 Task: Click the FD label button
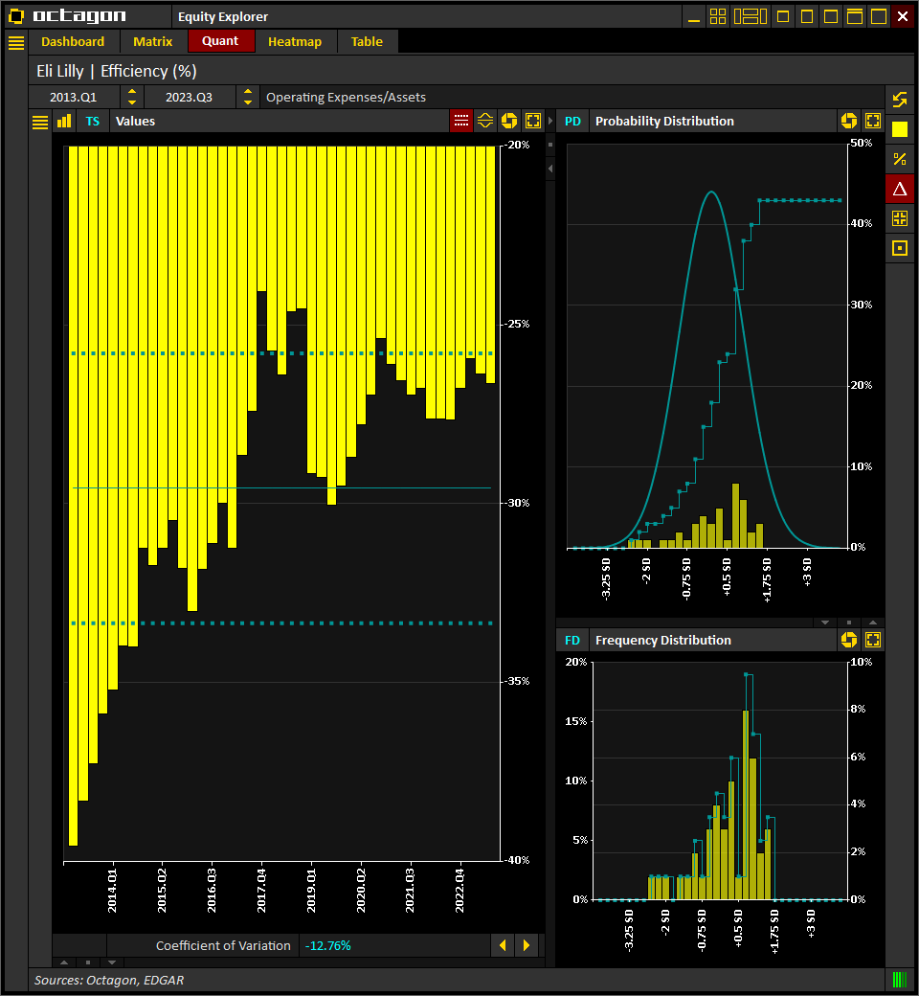point(572,641)
